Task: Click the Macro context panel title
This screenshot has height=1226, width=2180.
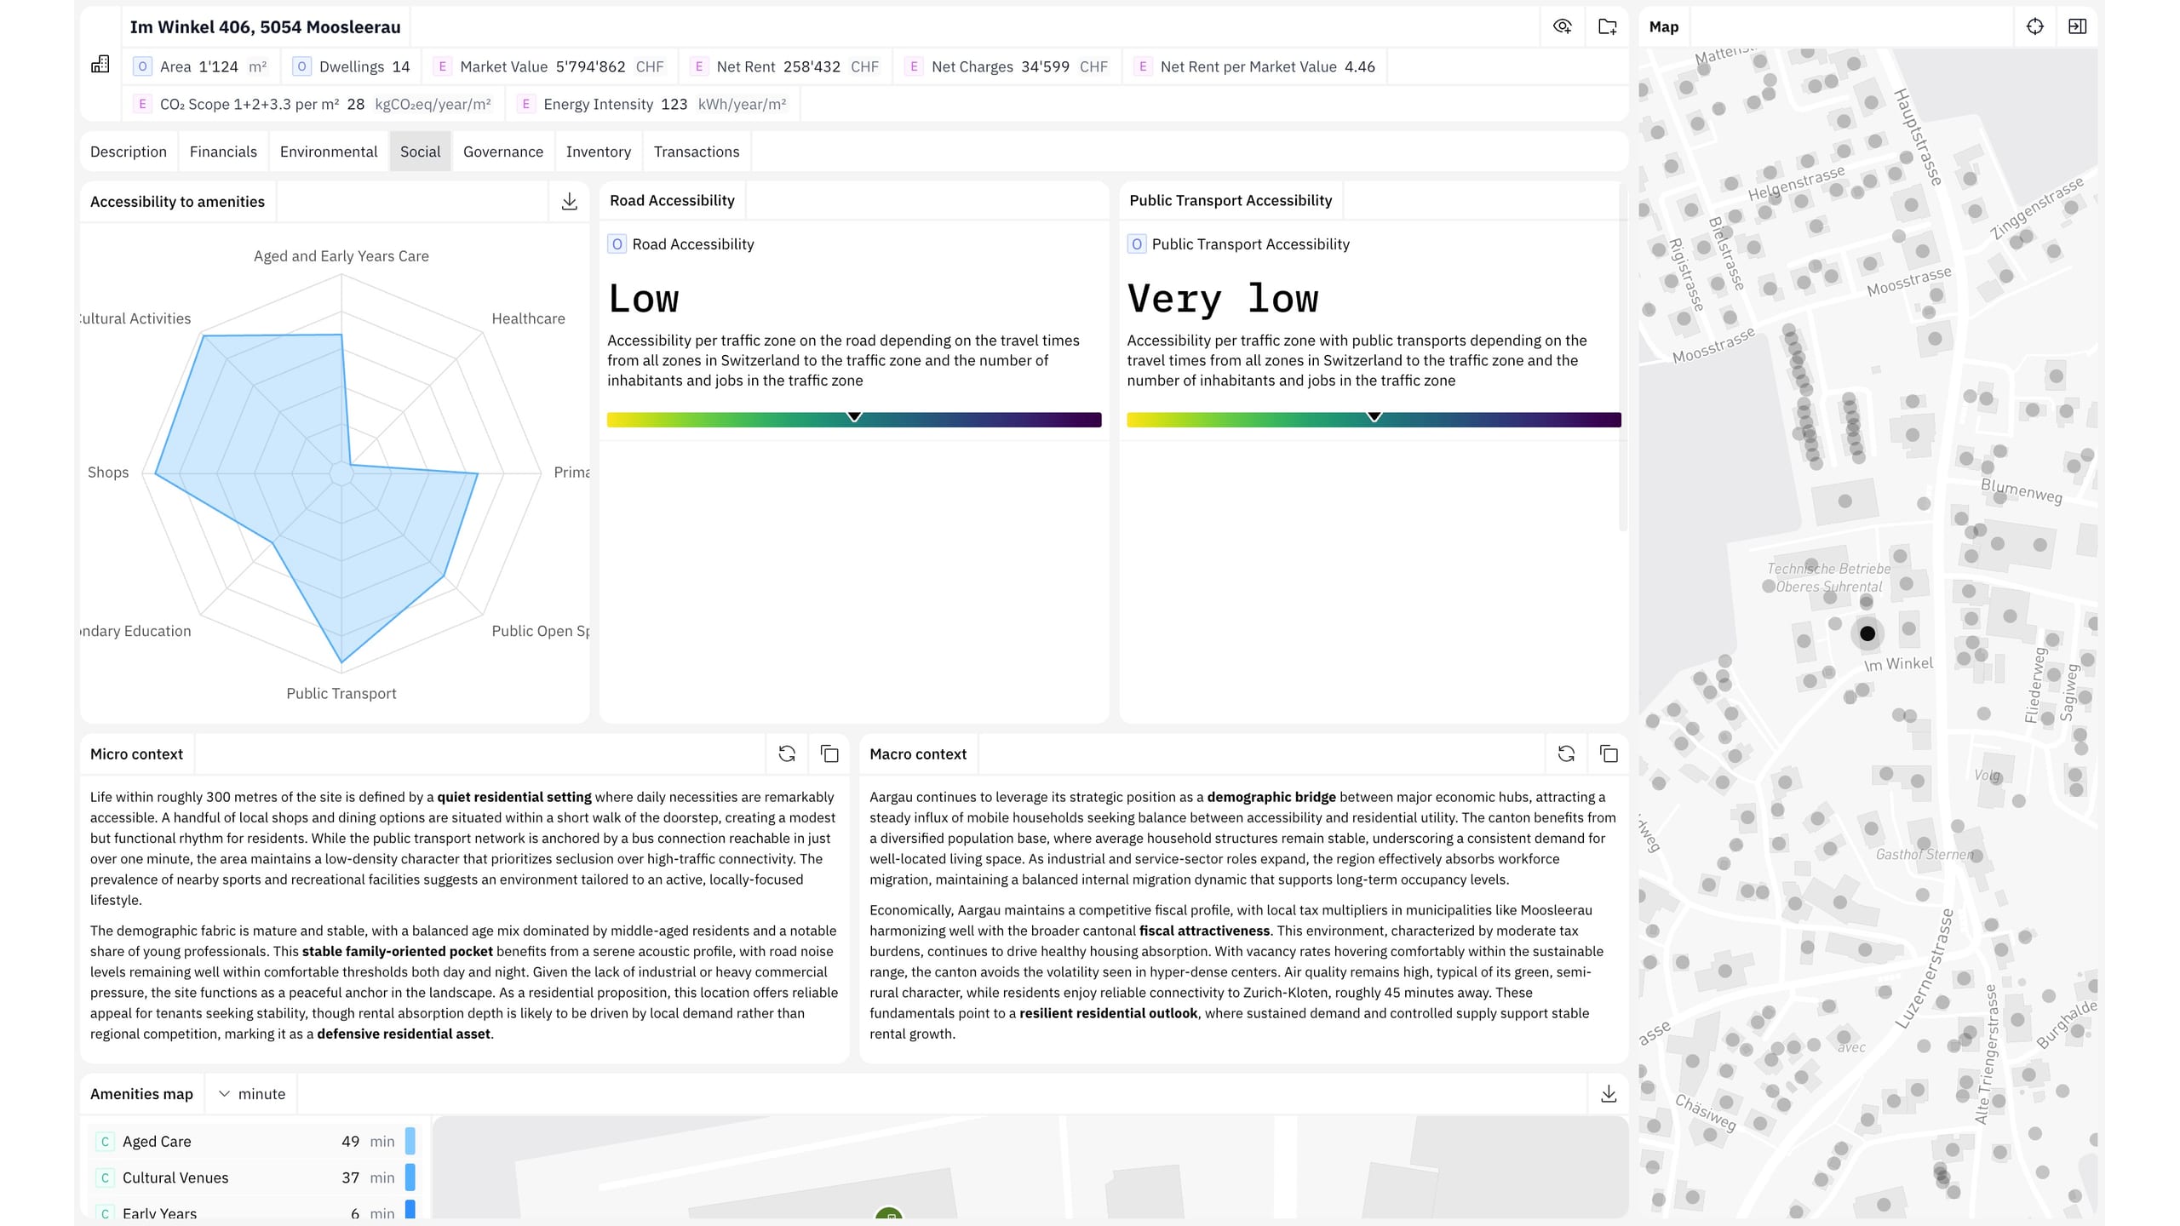Action: pos(918,754)
